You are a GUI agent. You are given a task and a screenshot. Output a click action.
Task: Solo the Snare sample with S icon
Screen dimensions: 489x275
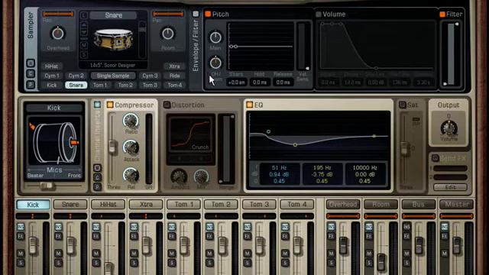(x=84, y=54)
